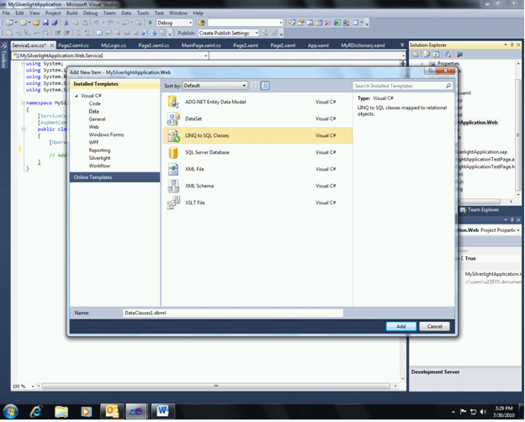This screenshot has width=525, height=422.
Task: Select the Online Templates section
Action: click(x=114, y=177)
